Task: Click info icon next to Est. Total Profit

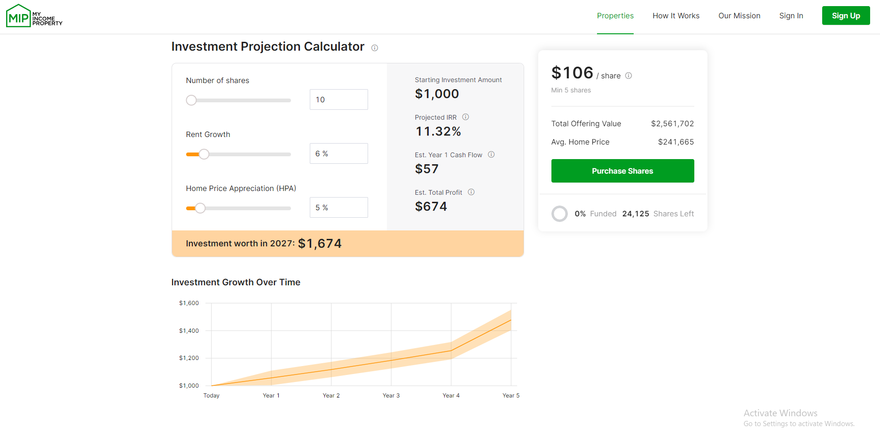Action: pos(471,192)
